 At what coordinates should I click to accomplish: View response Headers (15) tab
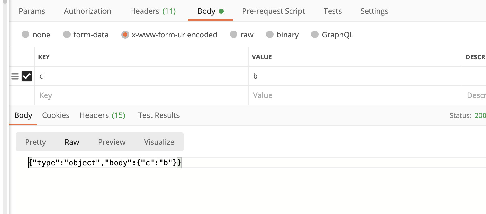click(x=102, y=115)
